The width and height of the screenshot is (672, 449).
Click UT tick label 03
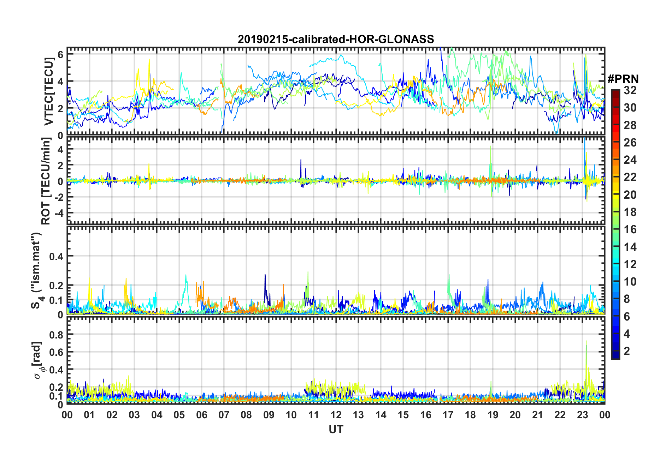coord(134,415)
